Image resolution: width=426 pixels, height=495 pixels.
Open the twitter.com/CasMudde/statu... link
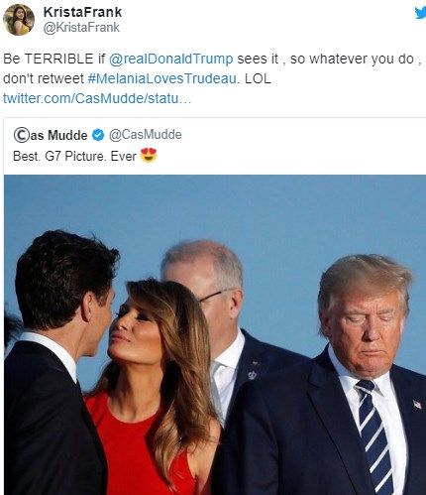pos(97,98)
